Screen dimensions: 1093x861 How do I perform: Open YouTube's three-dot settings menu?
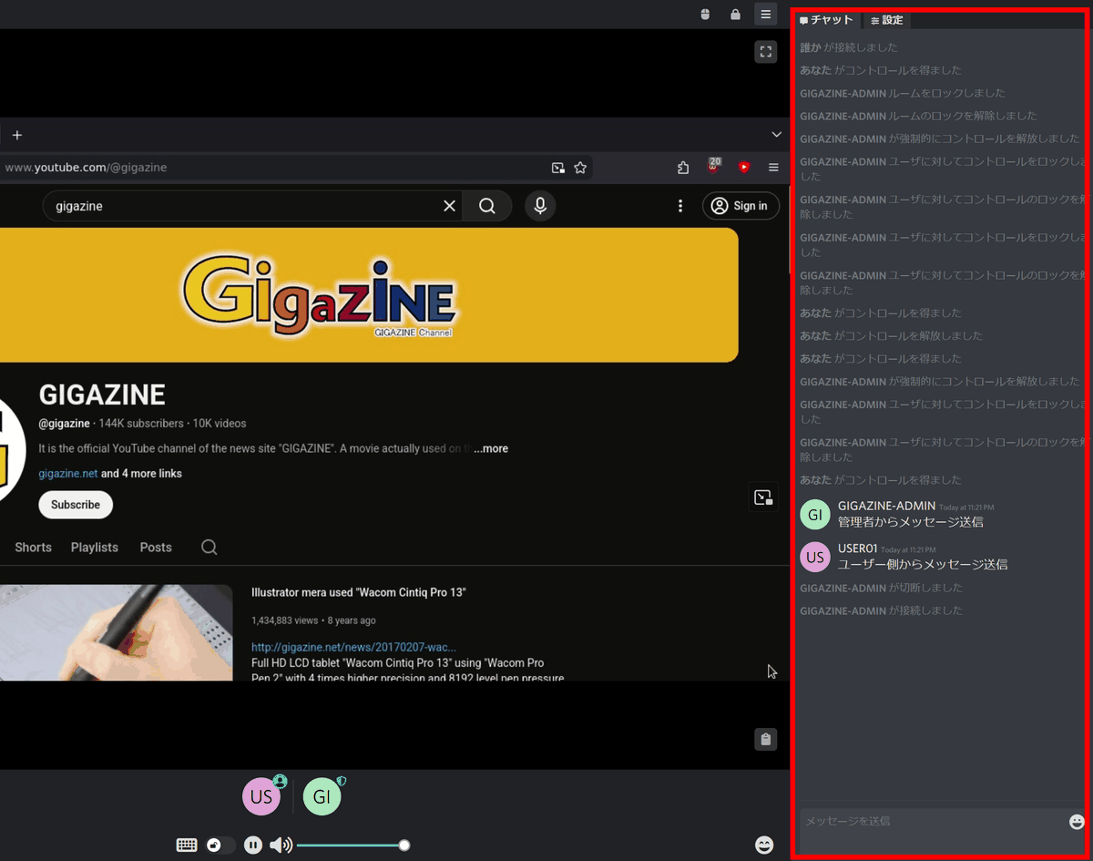679,206
